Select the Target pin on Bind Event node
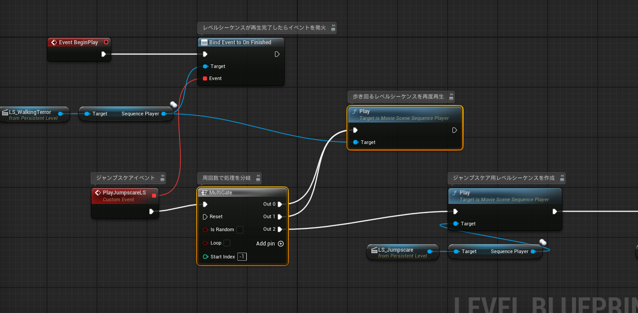Image resolution: width=638 pixels, height=313 pixels. click(205, 66)
